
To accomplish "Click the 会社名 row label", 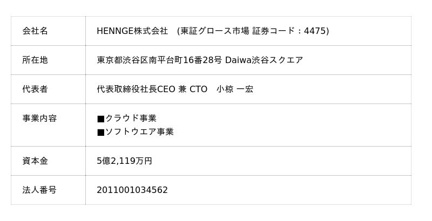I will point(35,31).
